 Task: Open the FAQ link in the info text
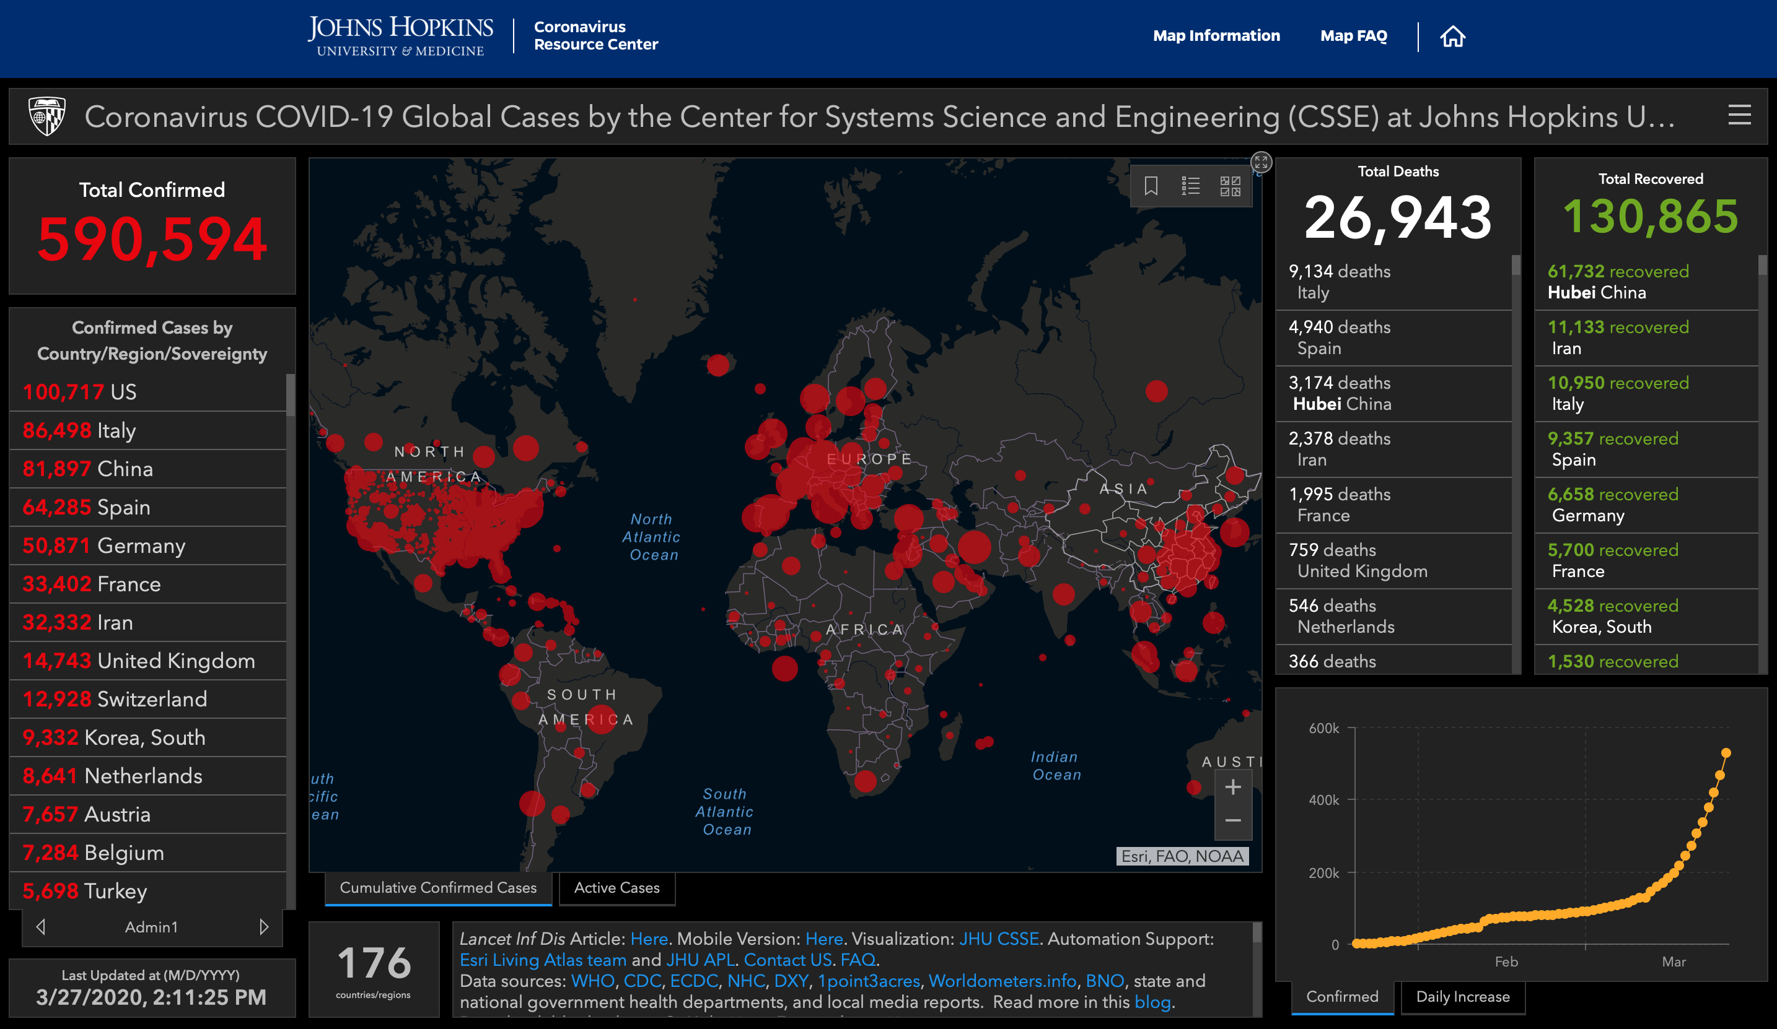pyautogui.click(x=858, y=960)
